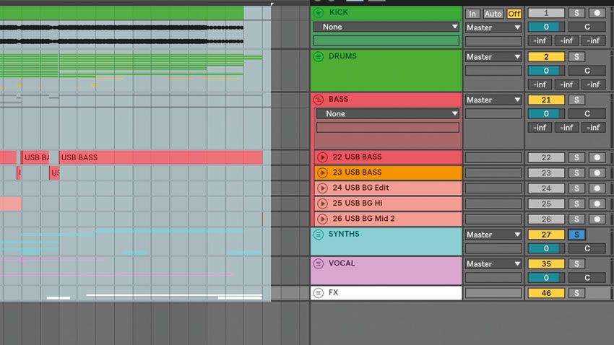Unfold the 25 USB BG Hi track
The width and height of the screenshot is (614, 345).
coord(322,204)
